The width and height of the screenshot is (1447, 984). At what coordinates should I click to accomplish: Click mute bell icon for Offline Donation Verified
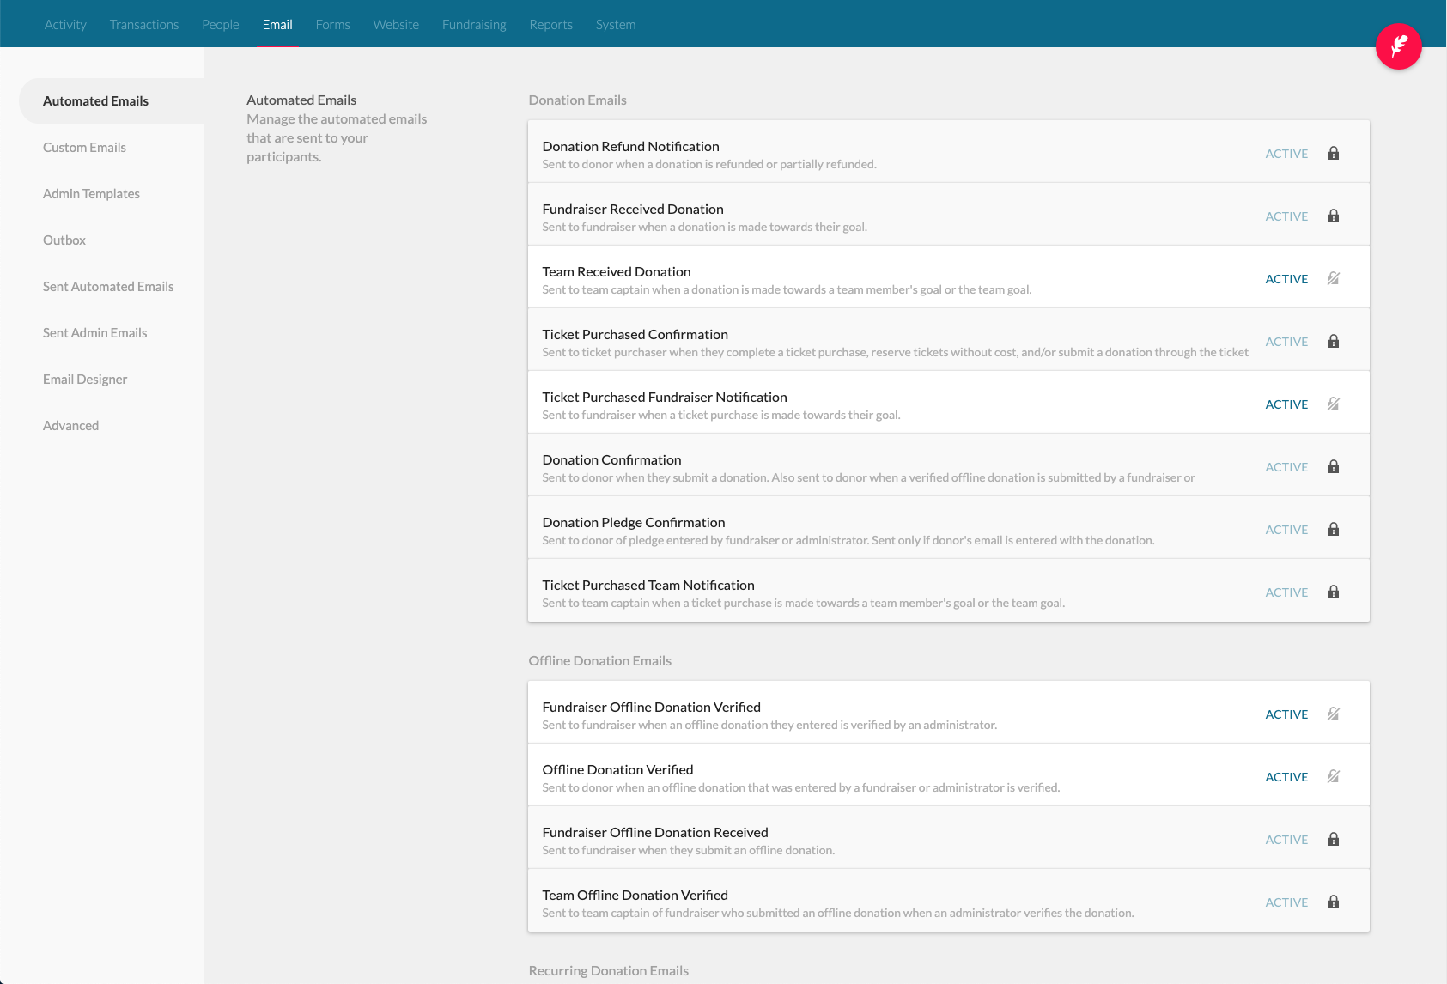(1334, 777)
